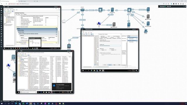The height and width of the screenshot is (105, 187).
Task: Select the Win workstation node at right
Action: click(x=146, y=31)
